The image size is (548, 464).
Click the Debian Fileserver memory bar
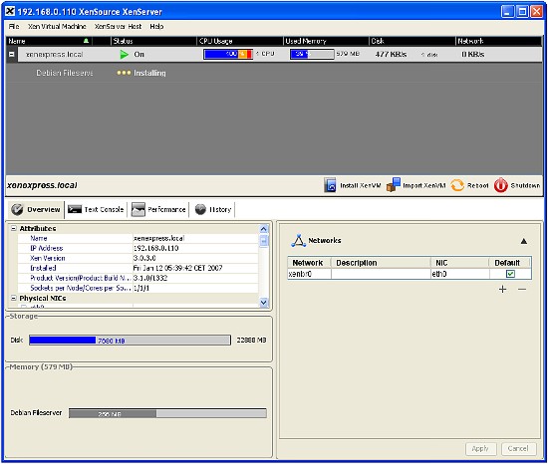167,414
